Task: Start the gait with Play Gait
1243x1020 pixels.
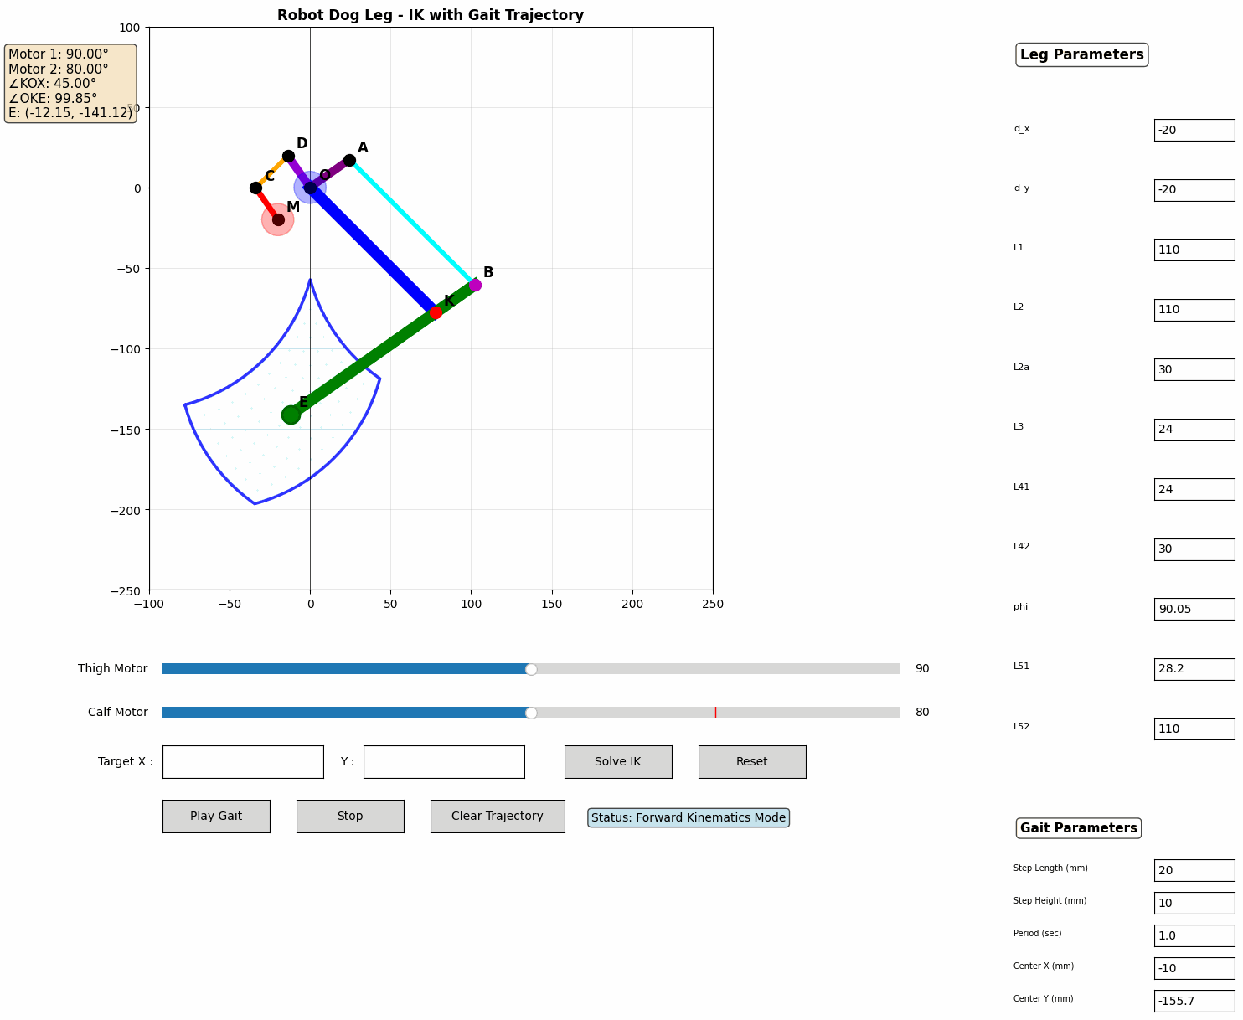Action: click(x=215, y=816)
